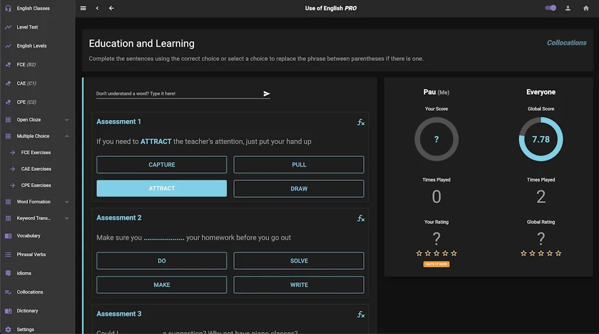Go back with the arrow-left icon
Viewport: 599px width, 334px height.
[x=111, y=8]
